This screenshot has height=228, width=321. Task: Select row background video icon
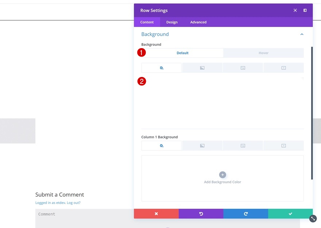(283, 68)
